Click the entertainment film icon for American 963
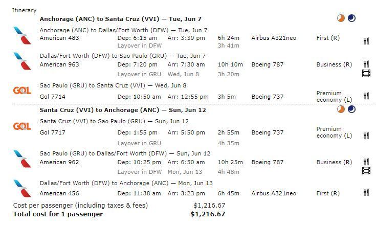Screen dimensions: 376x225 tap(366, 73)
